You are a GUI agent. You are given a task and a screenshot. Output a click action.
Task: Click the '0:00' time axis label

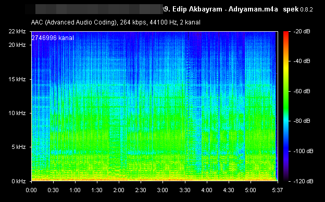coord(31,190)
